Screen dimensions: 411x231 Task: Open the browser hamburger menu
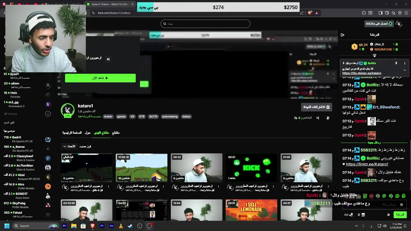point(407,13)
